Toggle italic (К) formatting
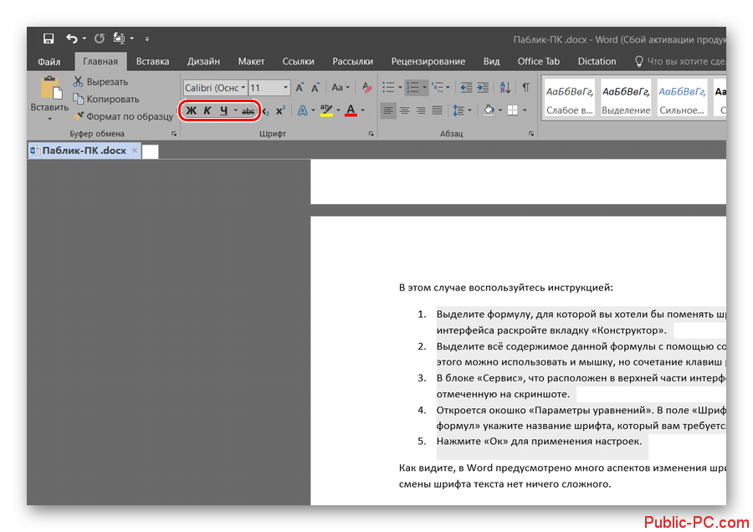This screenshot has width=753, height=532. click(x=207, y=110)
